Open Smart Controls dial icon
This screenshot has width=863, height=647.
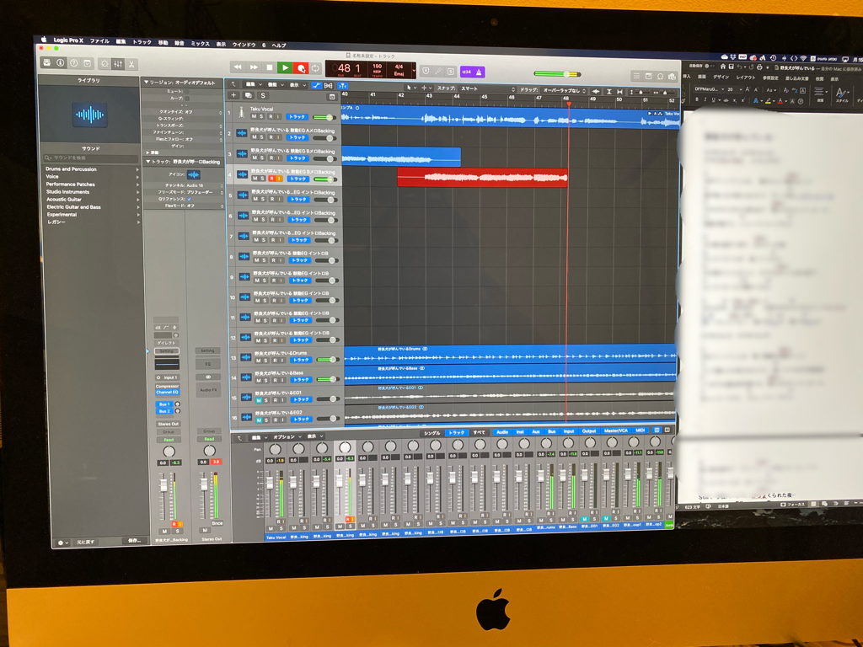[105, 64]
